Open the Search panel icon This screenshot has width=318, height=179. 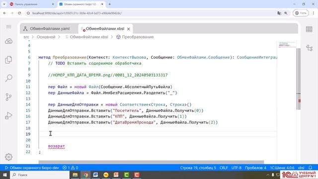click(8, 78)
